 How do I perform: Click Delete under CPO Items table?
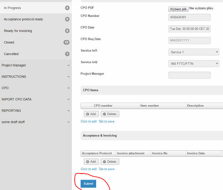pos(110,114)
